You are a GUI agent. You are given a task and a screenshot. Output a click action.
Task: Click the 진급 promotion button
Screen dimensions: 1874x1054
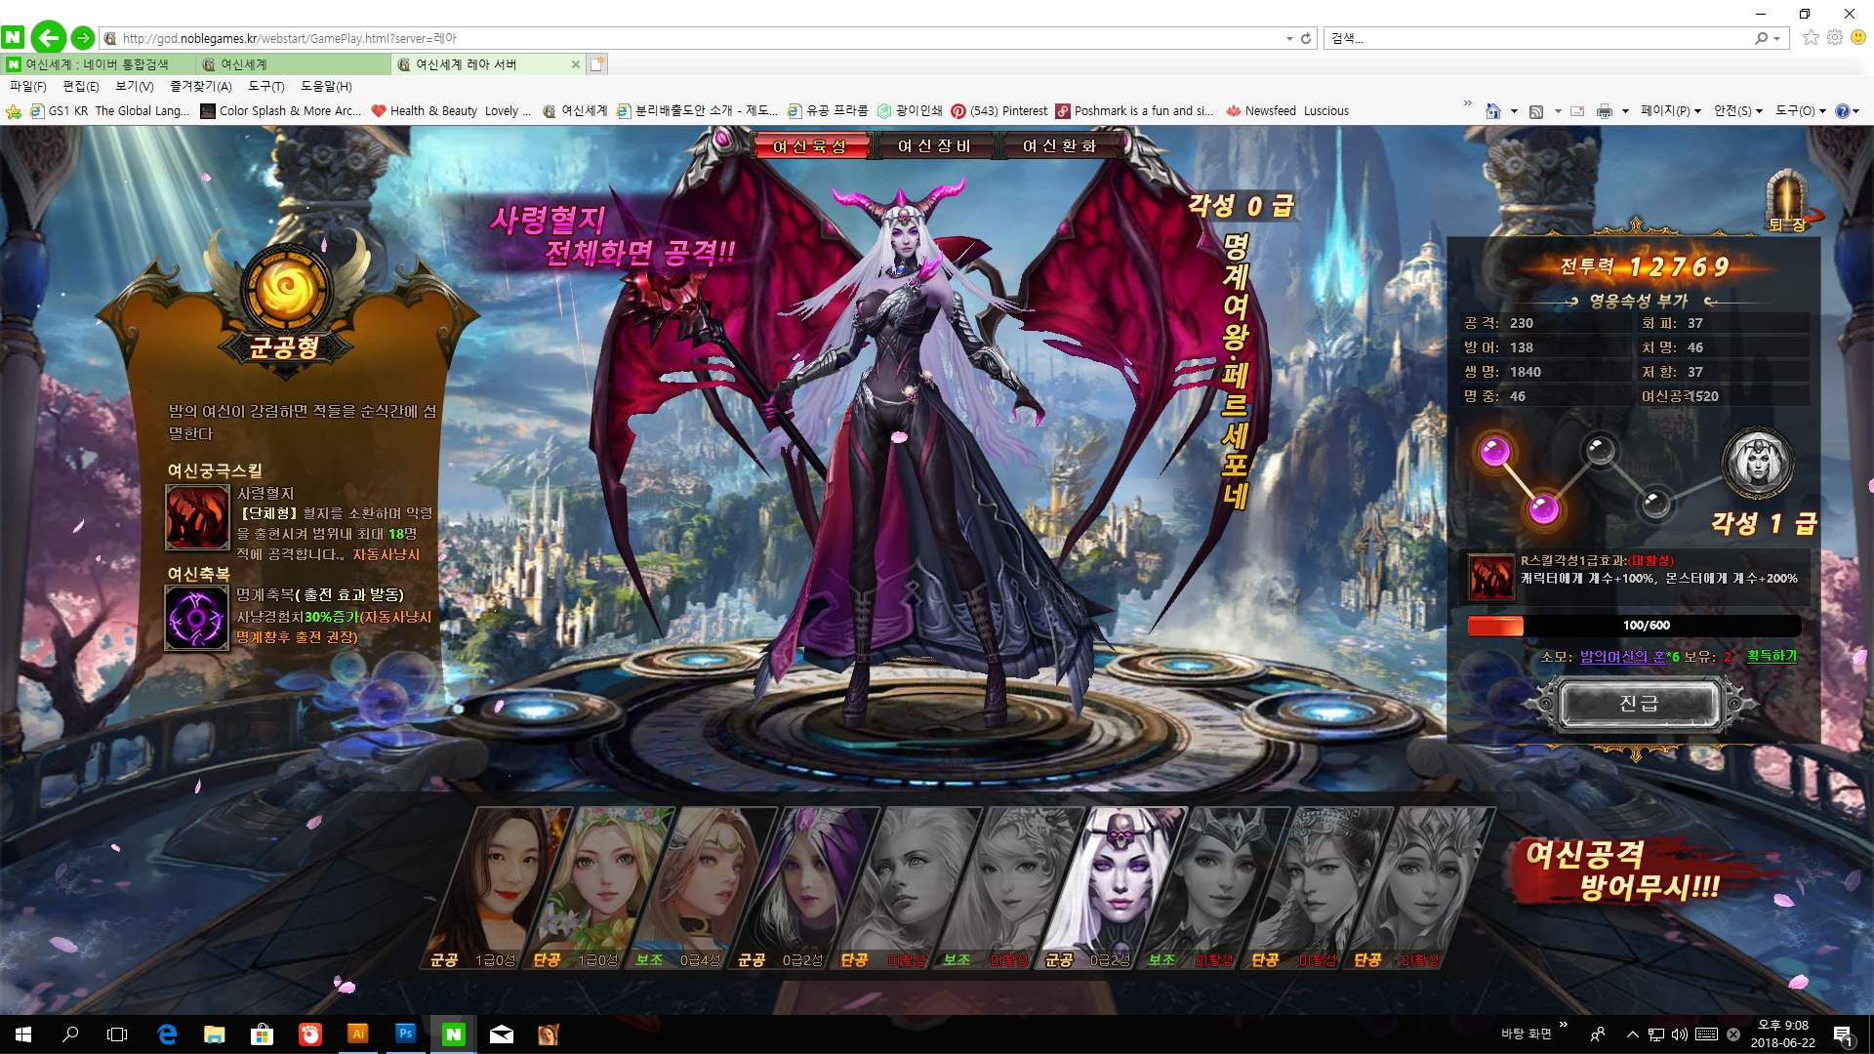(1640, 704)
